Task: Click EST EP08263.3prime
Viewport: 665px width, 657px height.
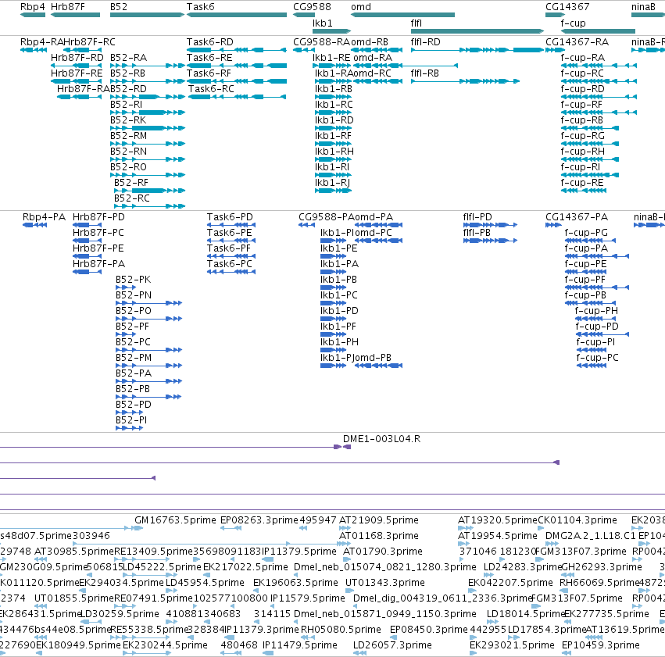Action: pos(259,520)
